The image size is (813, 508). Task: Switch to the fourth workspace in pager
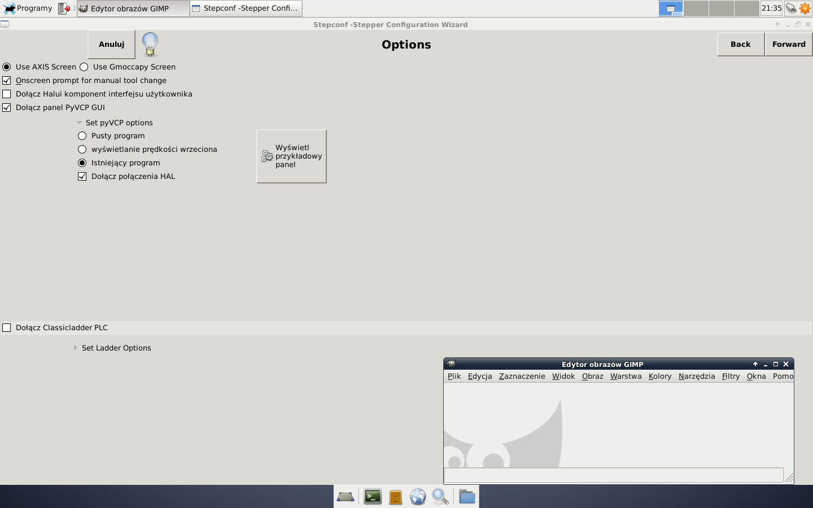(746, 8)
